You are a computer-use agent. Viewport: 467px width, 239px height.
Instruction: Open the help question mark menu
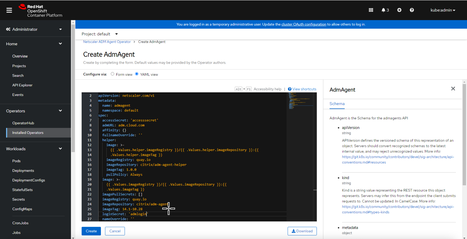pos(412,10)
